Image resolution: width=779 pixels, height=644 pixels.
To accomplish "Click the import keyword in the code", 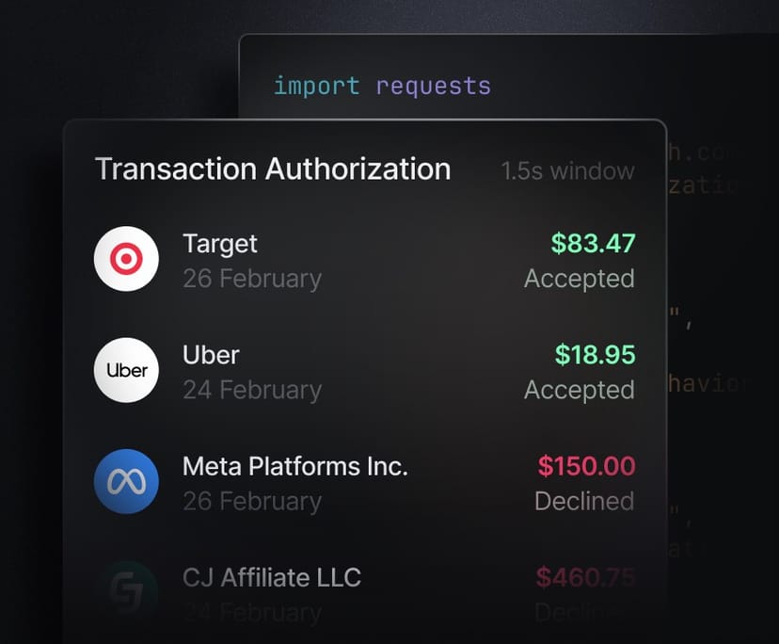I will tap(316, 86).
